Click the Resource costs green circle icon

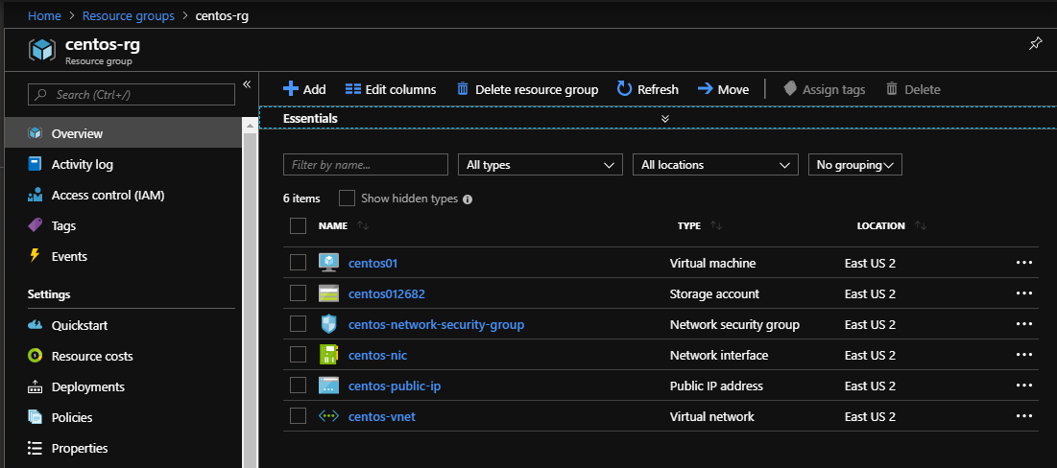pyautogui.click(x=36, y=356)
